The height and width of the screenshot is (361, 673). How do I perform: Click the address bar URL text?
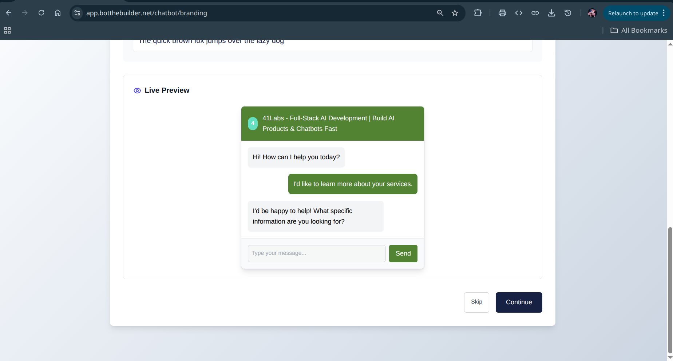(147, 13)
